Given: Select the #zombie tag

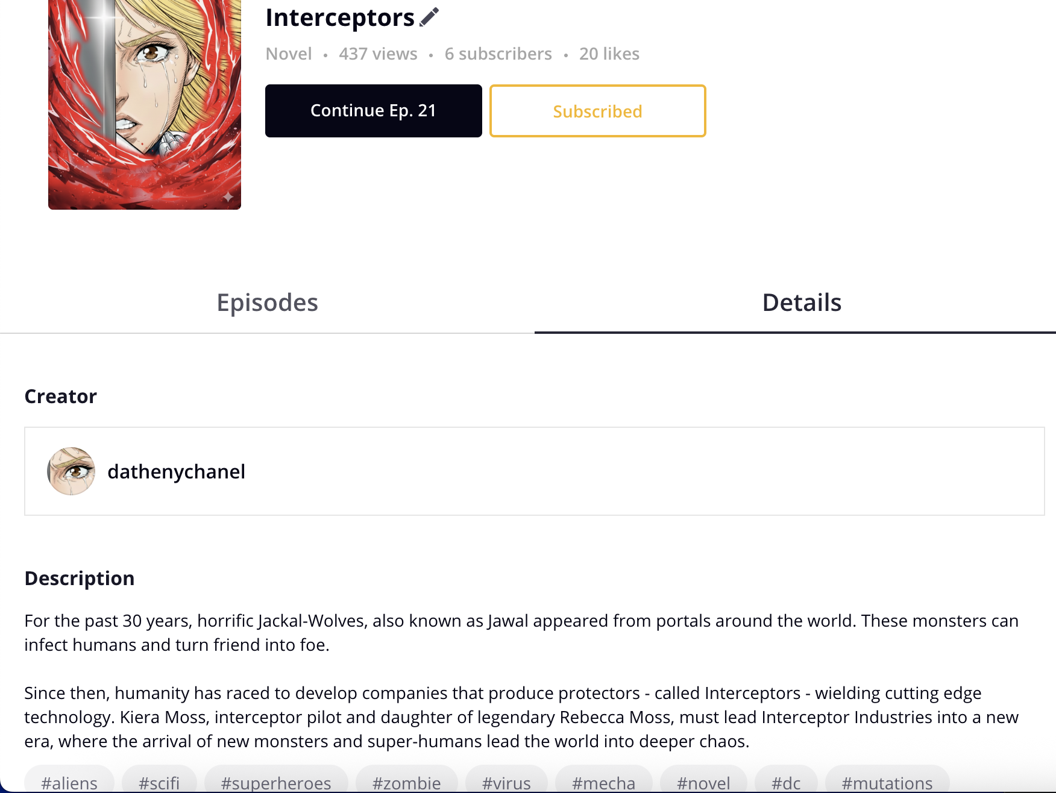Looking at the screenshot, I should pos(407,782).
